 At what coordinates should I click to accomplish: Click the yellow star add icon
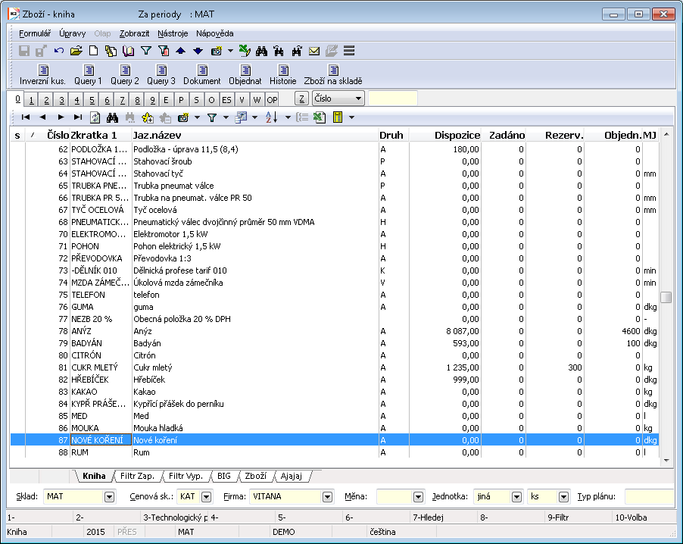147,117
